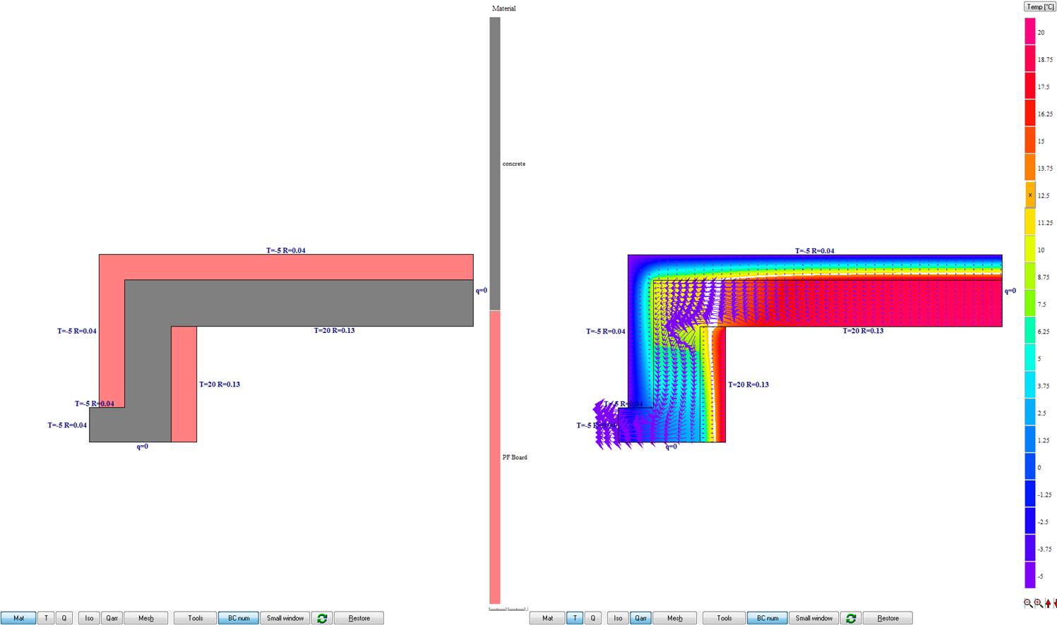The height and width of the screenshot is (625, 1057).
Task: Switch right panel to Q view
Action: point(592,618)
